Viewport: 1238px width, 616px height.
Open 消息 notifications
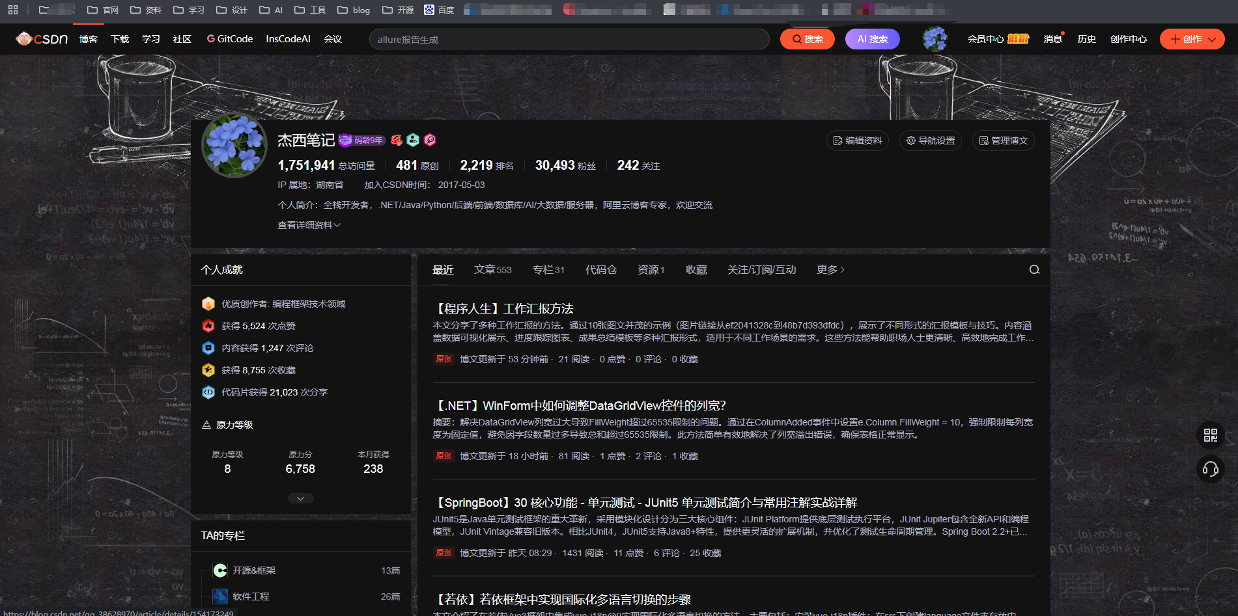tap(1052, 39)
